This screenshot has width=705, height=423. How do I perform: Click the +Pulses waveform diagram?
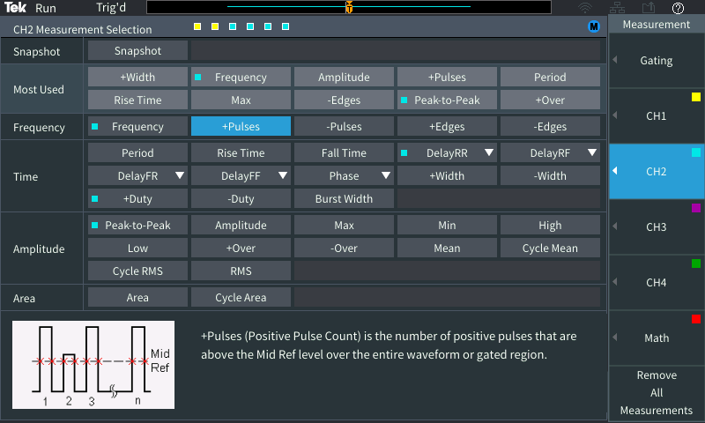(93, 365)
